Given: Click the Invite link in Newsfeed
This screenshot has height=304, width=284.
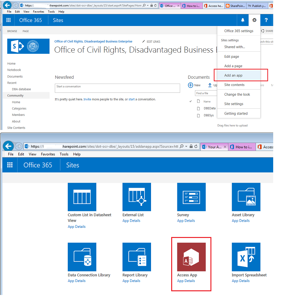Looking at the screenshot, I should (87, 99).
